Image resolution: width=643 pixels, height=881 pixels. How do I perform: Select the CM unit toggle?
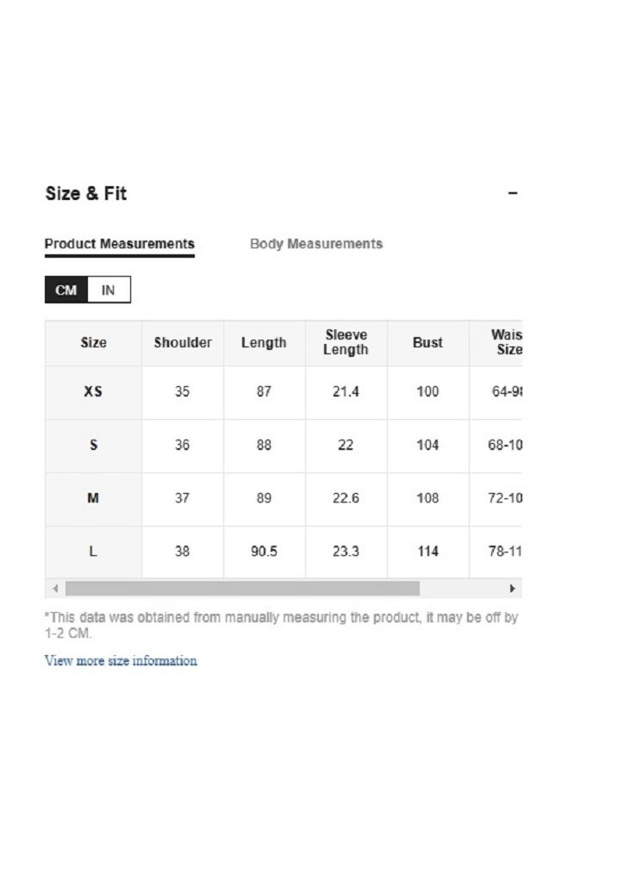[x=66, y=290]
